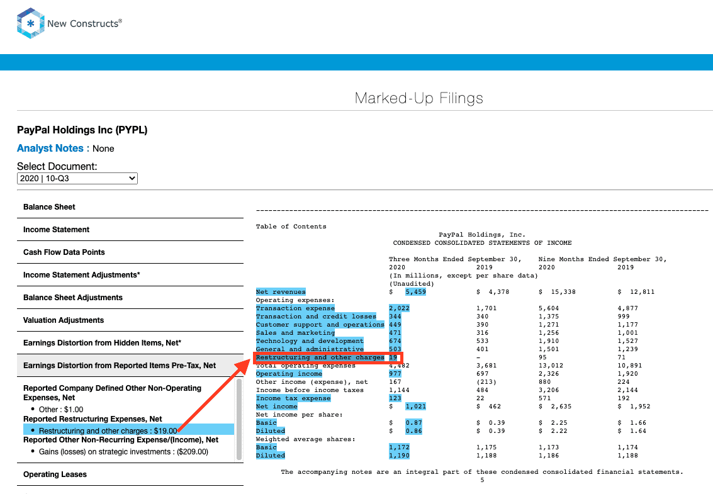The image size is (713, 494).
Task: Click Total operating expenses row label
Action: click(x=306, y=366)
